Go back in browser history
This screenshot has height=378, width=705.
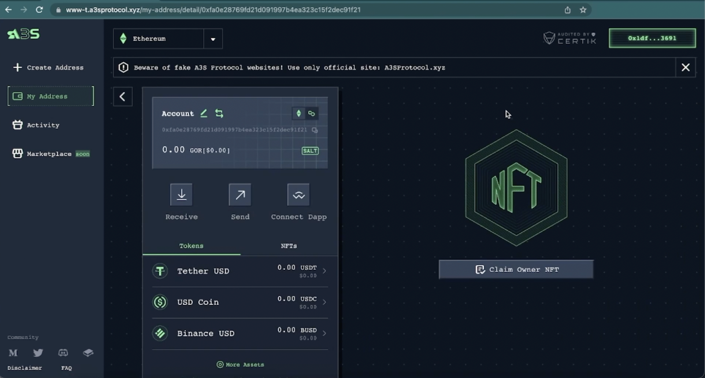click(x=8, y=10)
